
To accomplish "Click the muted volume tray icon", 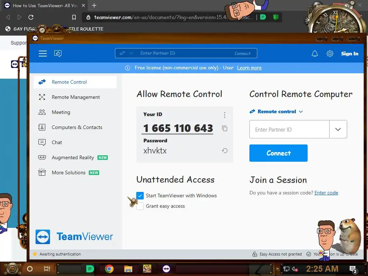I will pyautogui.click(x=295, y=269).
